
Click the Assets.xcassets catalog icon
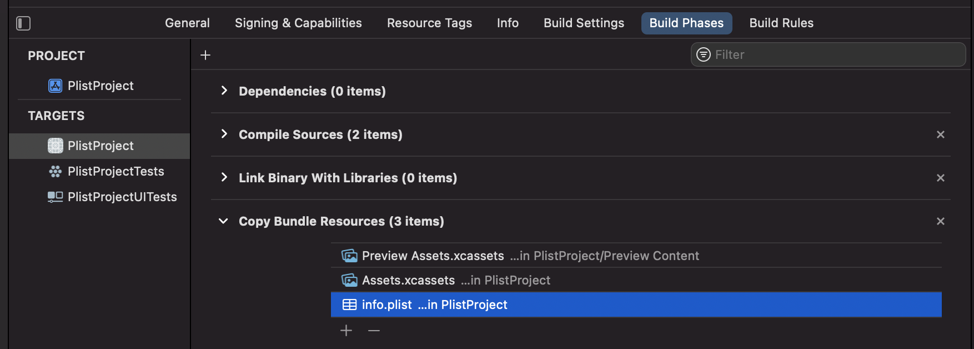[x=349, y=280]
